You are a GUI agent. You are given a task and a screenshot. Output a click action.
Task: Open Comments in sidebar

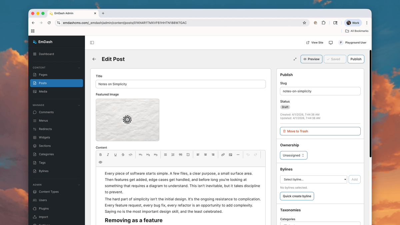click(57, 112)
